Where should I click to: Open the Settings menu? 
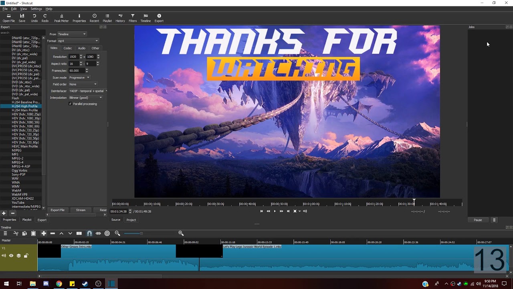pos(36,9)
